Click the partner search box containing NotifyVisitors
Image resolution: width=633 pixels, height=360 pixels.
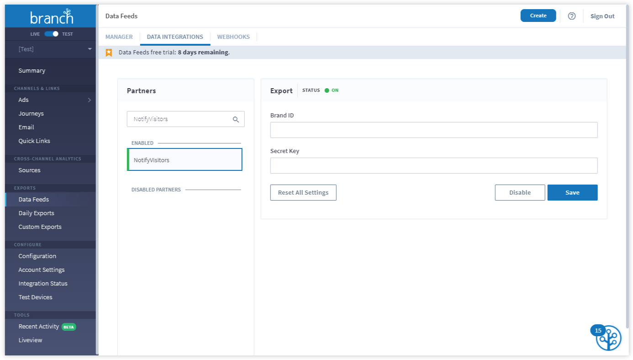185,119
